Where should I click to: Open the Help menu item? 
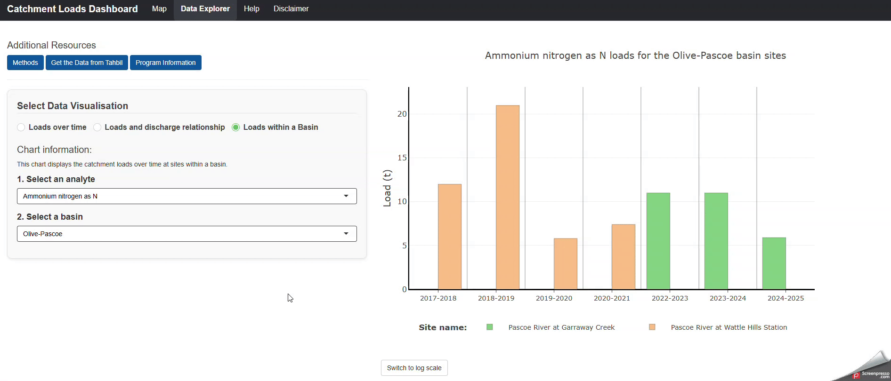(x=251, y=9)
